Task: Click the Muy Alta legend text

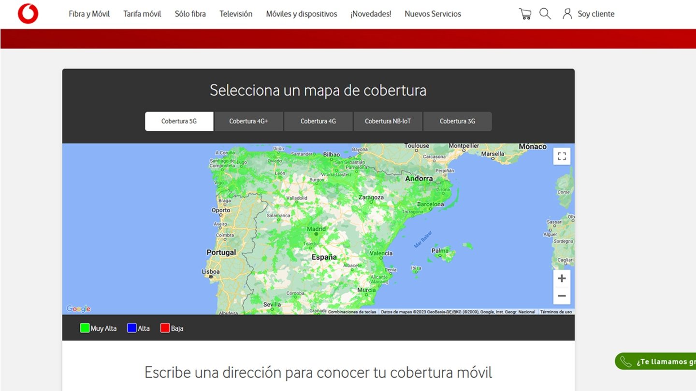Action: (103, 328)
